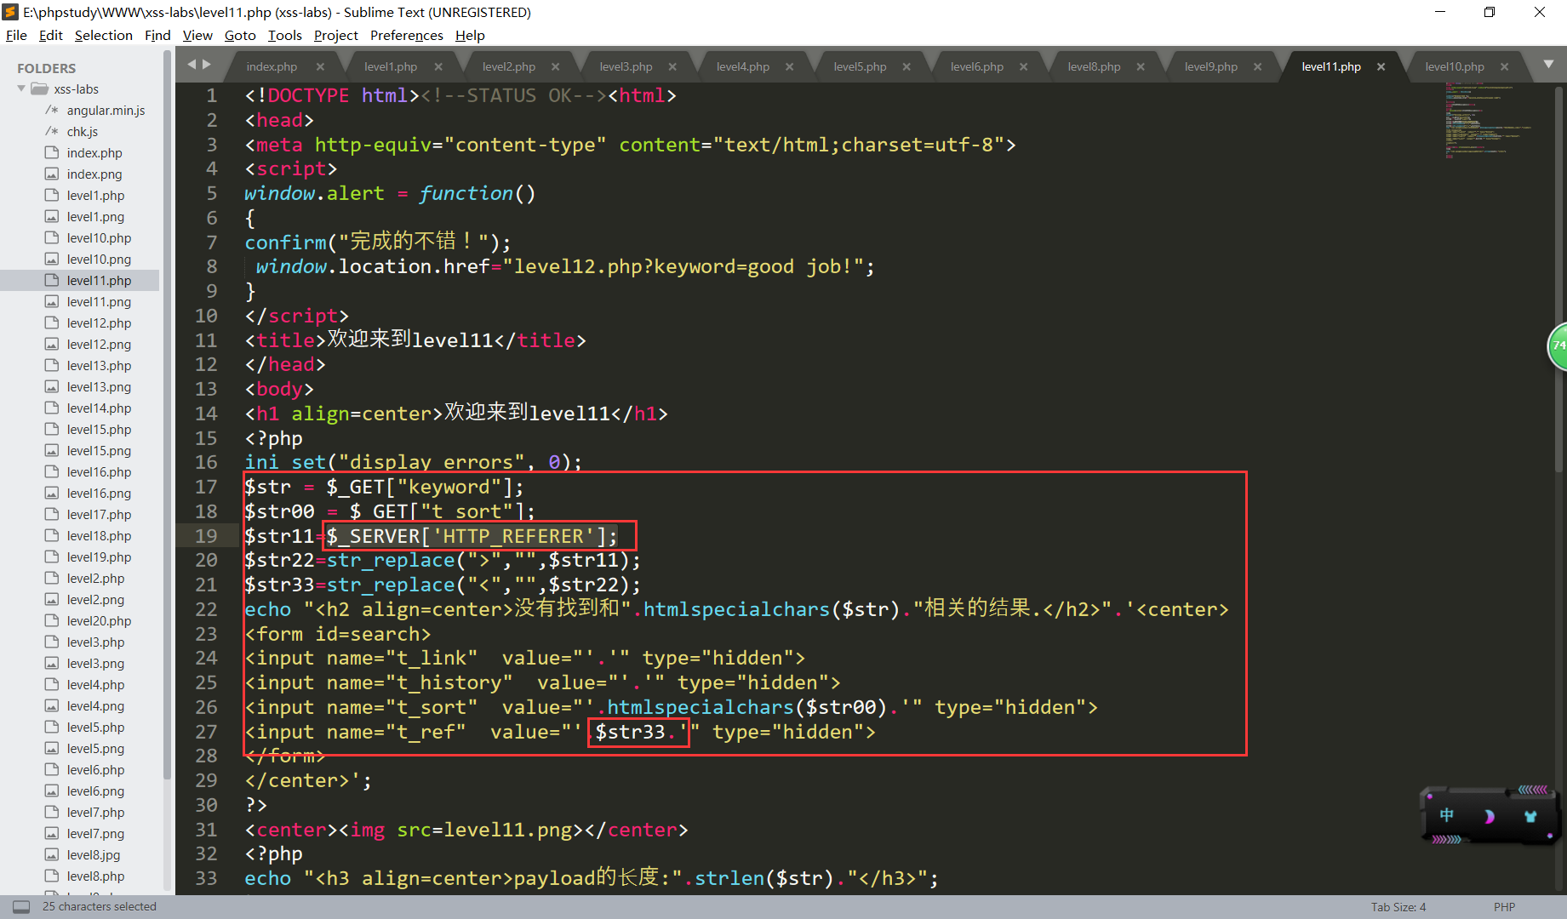Image resolution: width=1567 pixels, height=919 pixels.
Task: Toggle the side bar panel switcher icon
Action: tap(21, 907)
